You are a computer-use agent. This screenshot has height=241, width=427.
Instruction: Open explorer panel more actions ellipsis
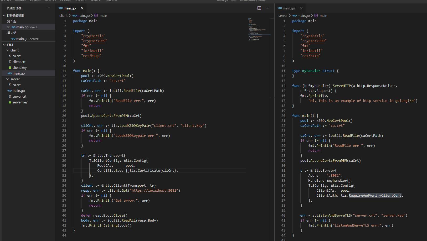tap(48, 8)
